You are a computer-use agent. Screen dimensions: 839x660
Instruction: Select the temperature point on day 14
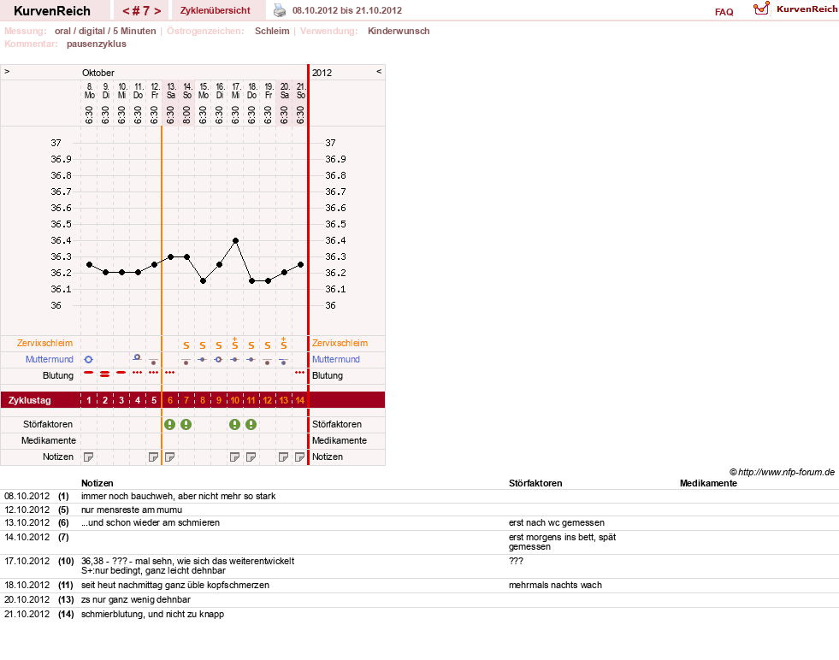coord(301,265)
